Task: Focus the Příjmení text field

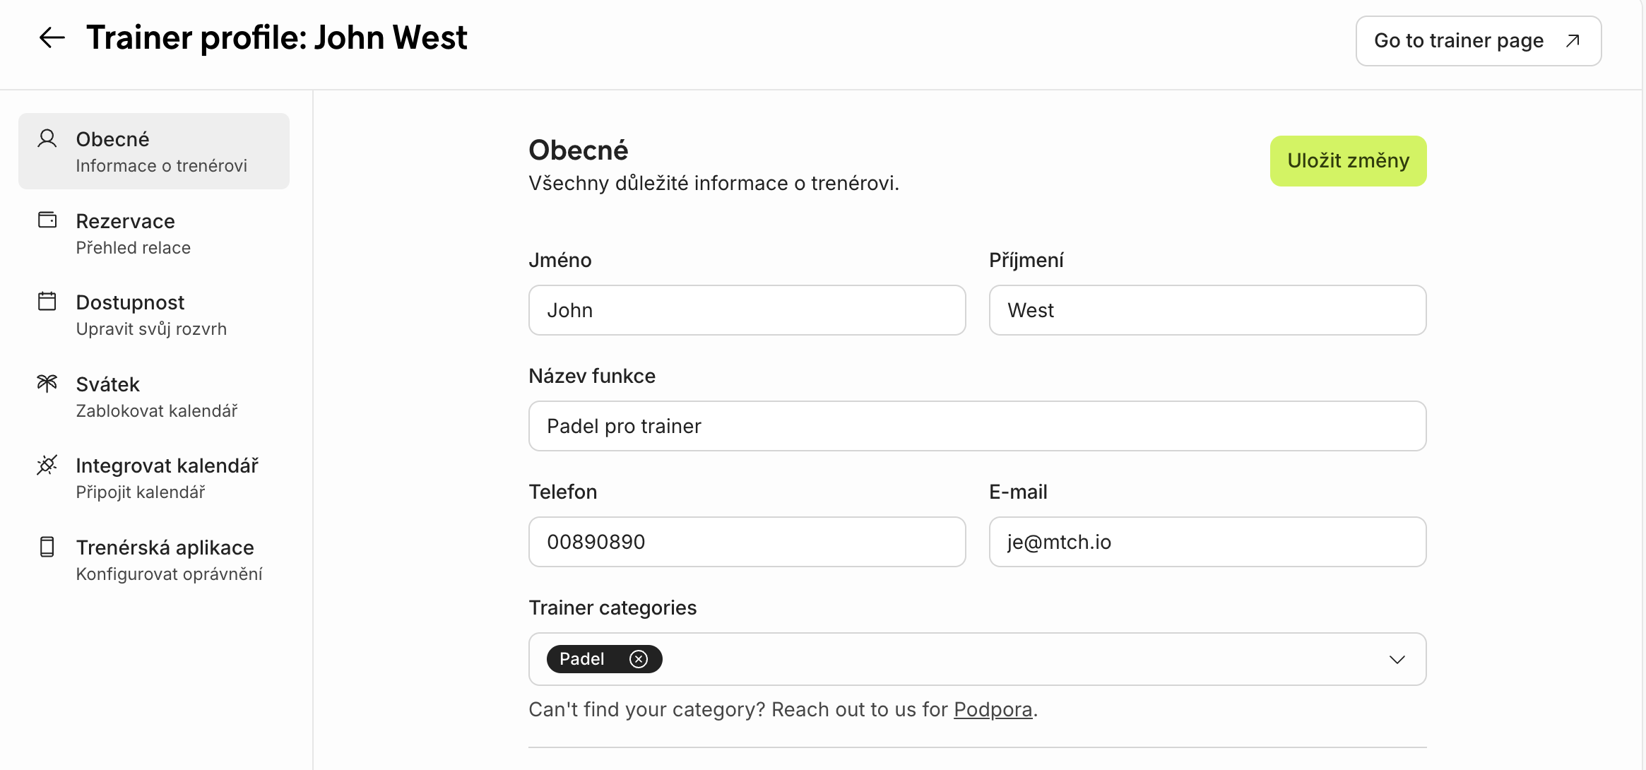Action: [1207, 310]
